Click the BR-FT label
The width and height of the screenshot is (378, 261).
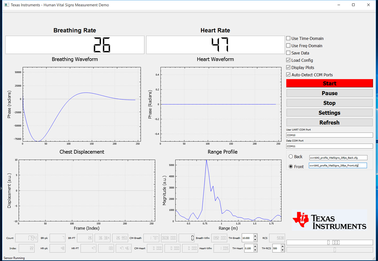[x=72, y=238]
